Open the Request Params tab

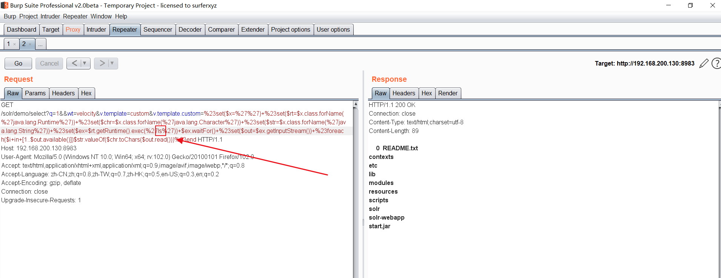point(35,93)
